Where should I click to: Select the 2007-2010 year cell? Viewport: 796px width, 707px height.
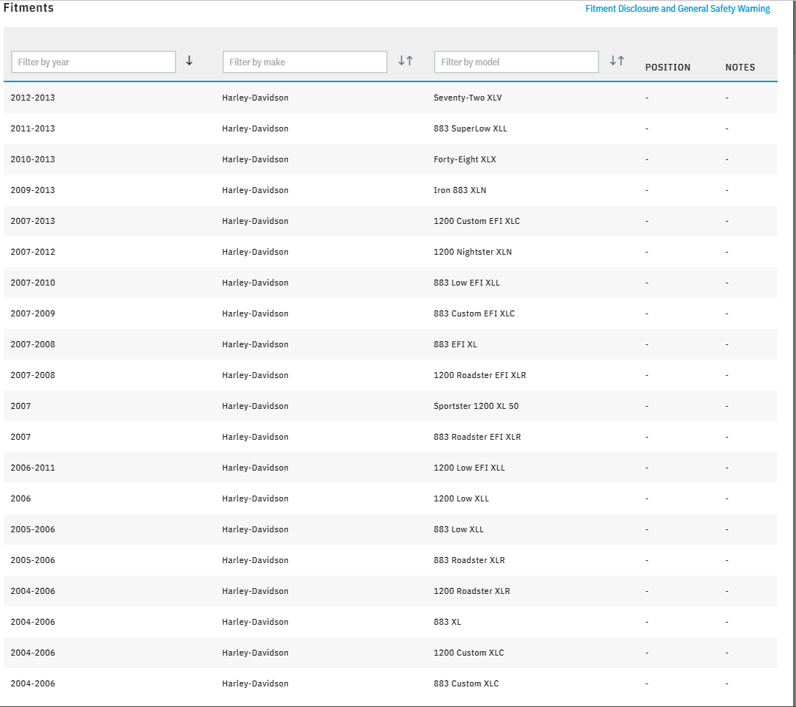click(x=32, y=283)
